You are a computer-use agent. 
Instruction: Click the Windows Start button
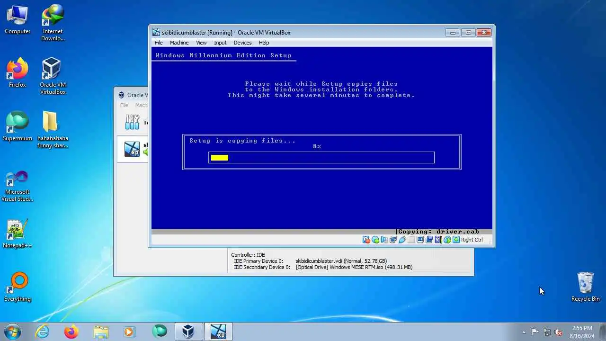(13, 331)
